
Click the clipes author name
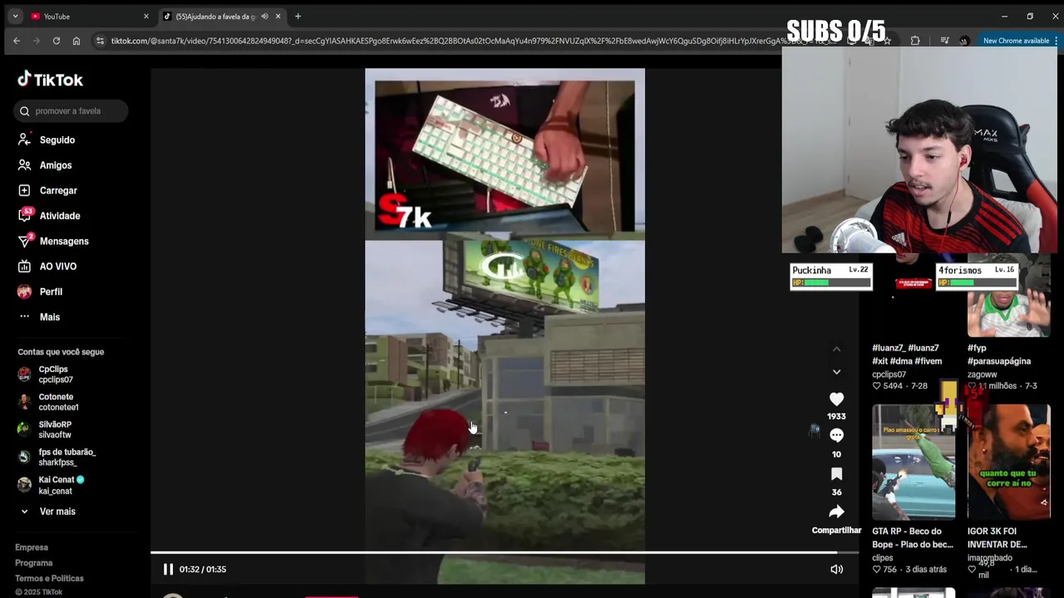pyautogui.click(x=882, y=558)
